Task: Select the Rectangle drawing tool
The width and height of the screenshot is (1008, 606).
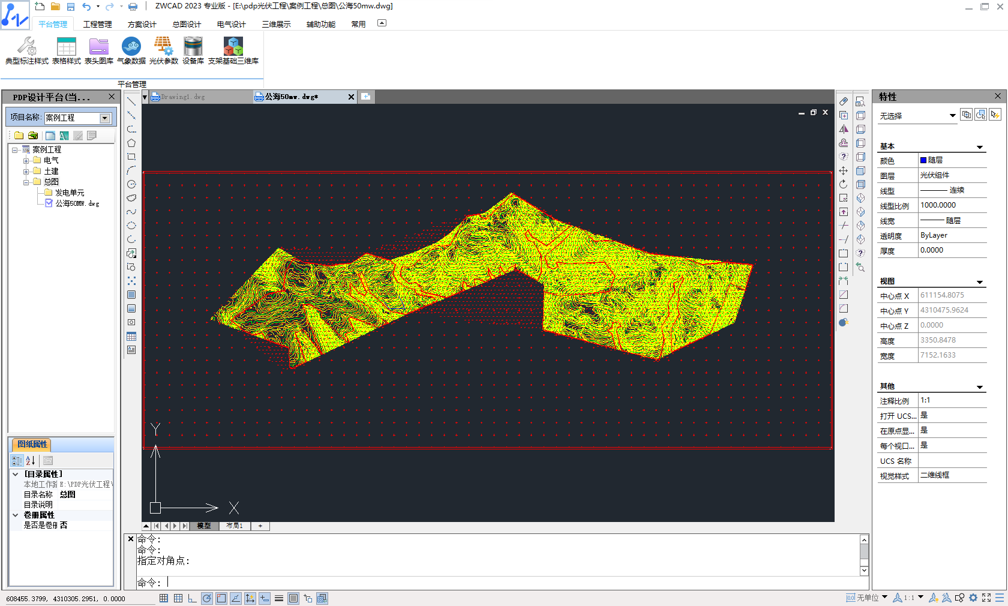Action: (x=131, y=157)
